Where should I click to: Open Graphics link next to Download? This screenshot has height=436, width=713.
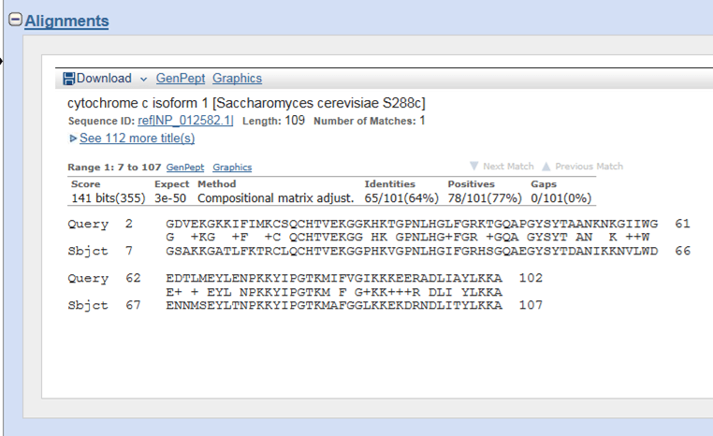pyautogui.click(x=237, y=79)
